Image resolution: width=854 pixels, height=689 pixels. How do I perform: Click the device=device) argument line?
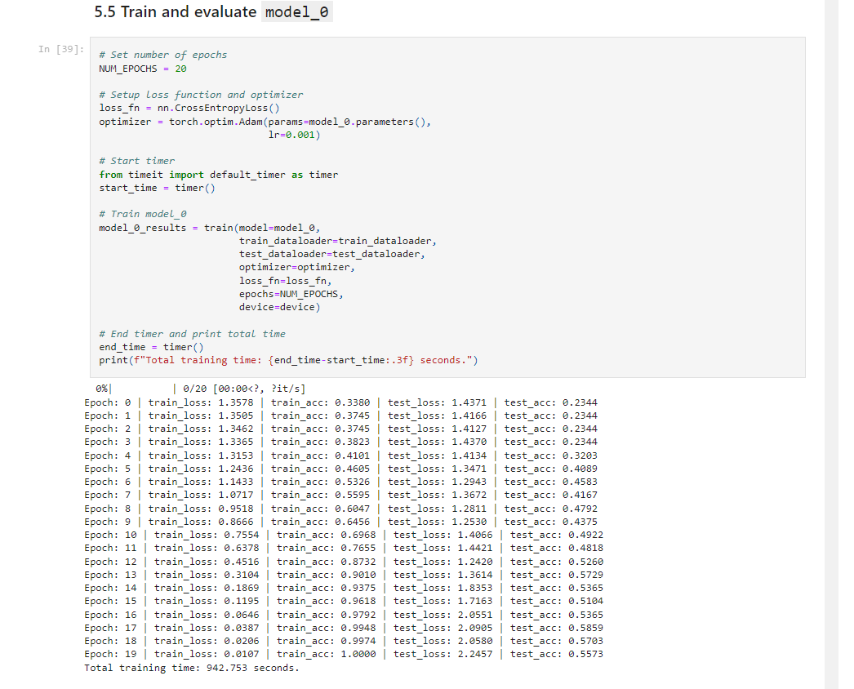point(279,307)
